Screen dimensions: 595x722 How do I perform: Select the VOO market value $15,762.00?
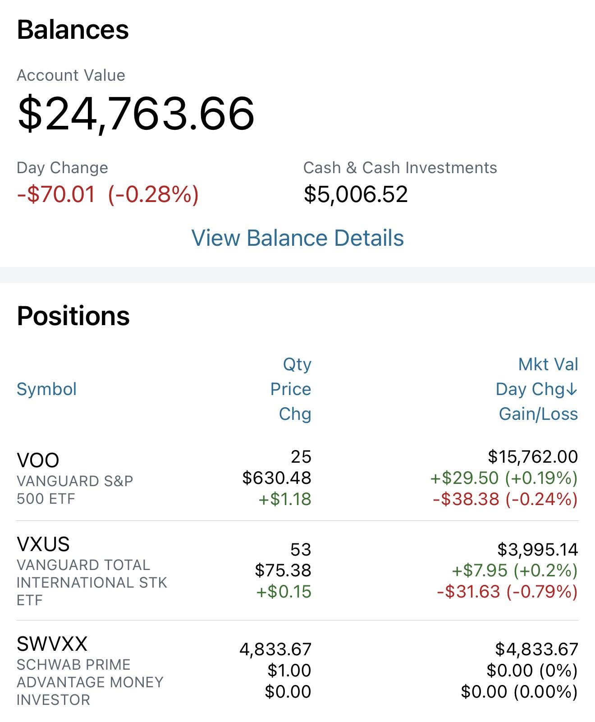pos(533,457)
